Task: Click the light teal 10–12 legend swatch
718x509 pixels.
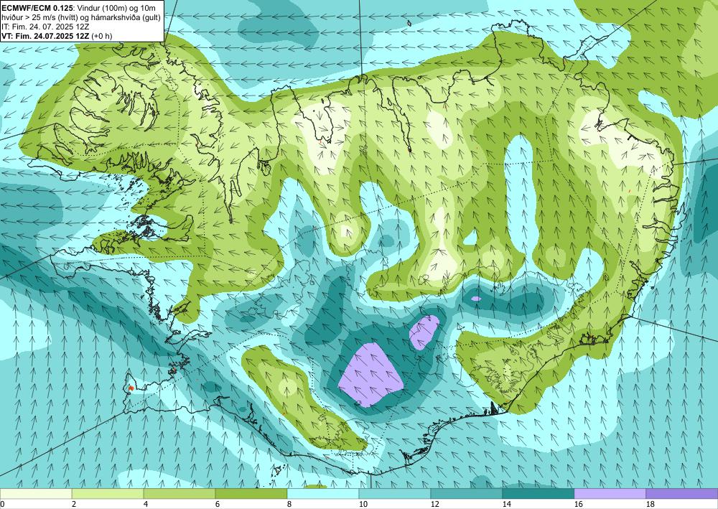Action: (x=395, y=493)
